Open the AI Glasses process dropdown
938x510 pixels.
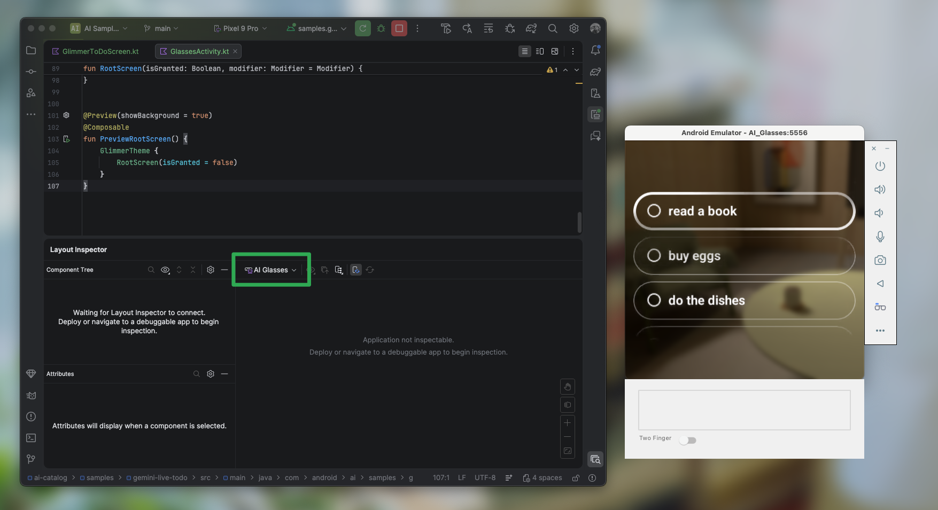point(270,270)
